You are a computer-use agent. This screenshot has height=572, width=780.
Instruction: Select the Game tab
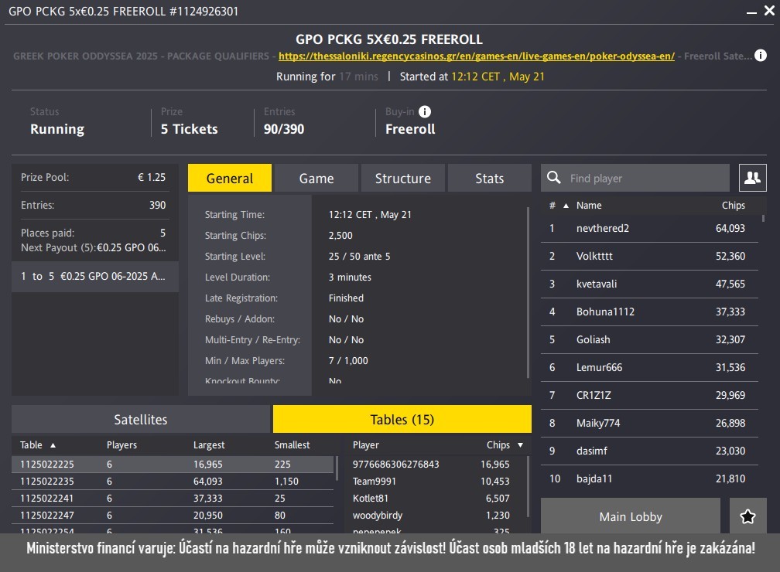tap(316, 177)
